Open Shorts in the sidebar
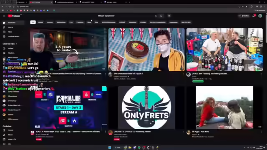Viewport: 267px width, 150px height. point(13,27)
